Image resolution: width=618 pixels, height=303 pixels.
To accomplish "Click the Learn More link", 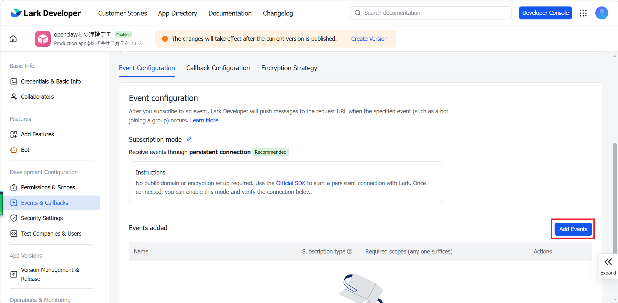I will [x=204, y=120].
